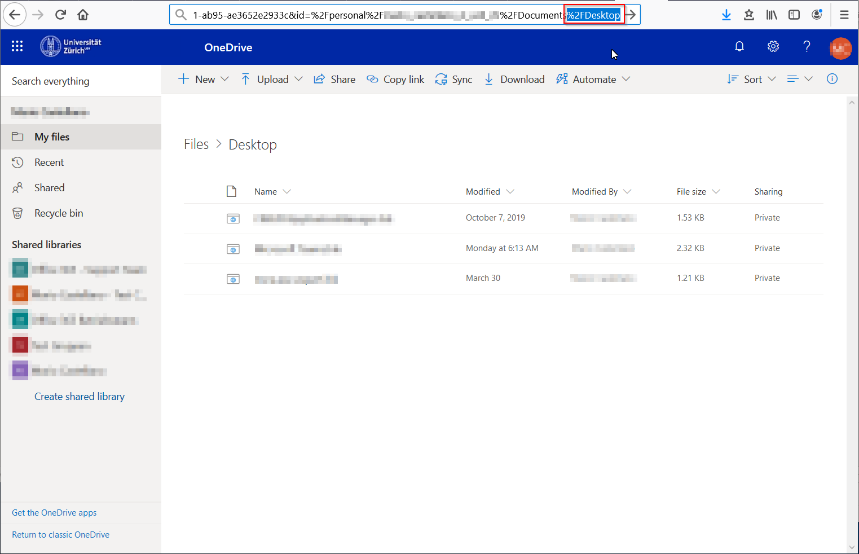Open the Office app launcher grid
Image resolution: width=859 pixels, height=554 pixels.
[17, 46]
